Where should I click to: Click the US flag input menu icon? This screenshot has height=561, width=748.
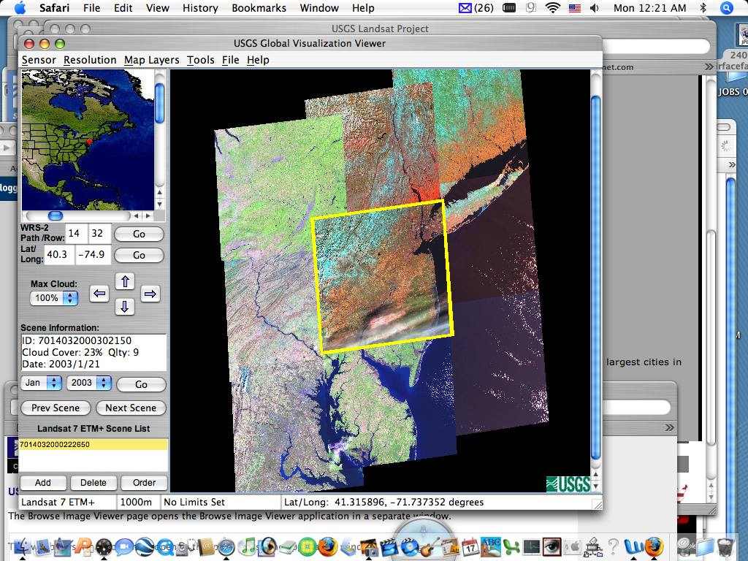click(x=575, y=8)
